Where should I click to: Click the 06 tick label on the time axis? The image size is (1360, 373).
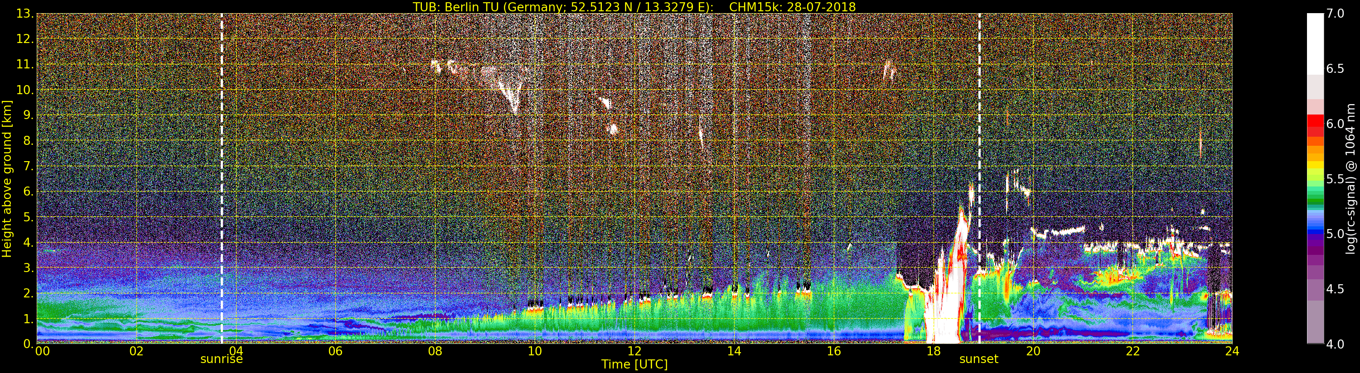pos(335,351)
